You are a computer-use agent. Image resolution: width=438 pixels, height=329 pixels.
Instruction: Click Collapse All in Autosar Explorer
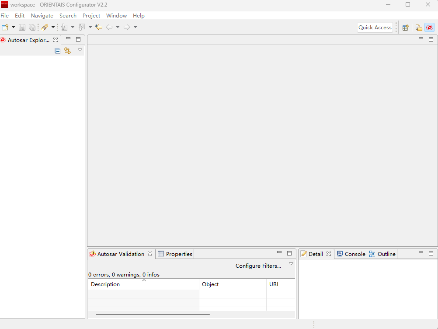click(58, 51)
